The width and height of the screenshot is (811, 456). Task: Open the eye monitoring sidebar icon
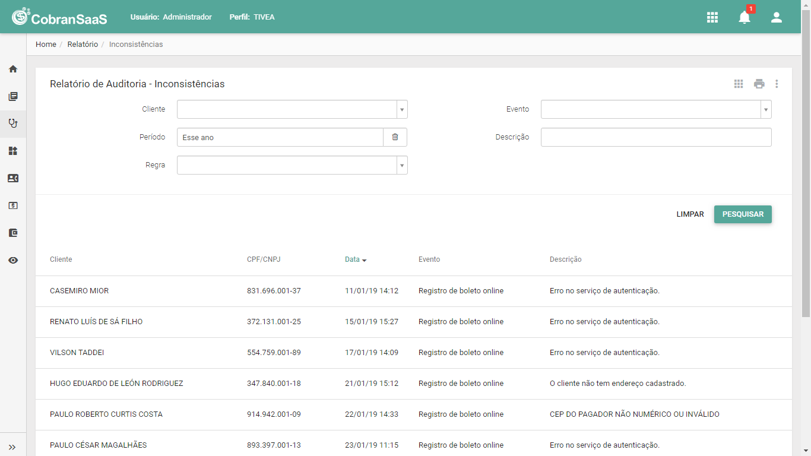point(13,260)
